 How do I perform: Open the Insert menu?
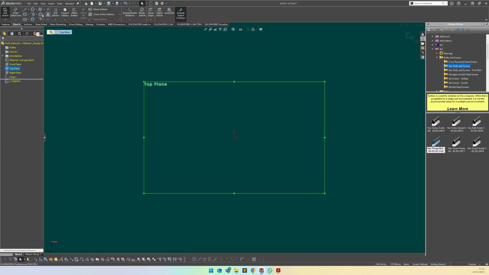pyautogui.click(x=51, y=3)
